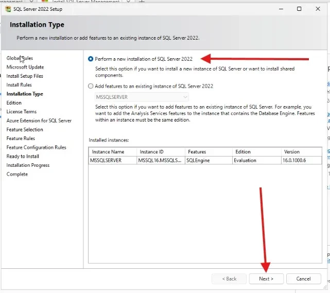Click the Cancel button

coord(303,279)
